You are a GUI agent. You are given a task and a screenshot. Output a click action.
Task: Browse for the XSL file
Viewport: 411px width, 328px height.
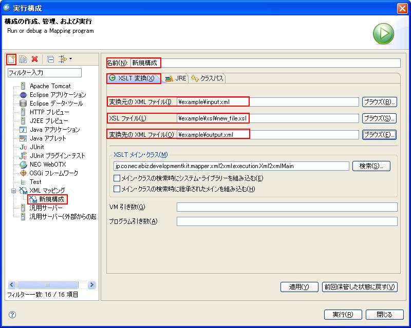pyautogui.click(x=379, y=118)
